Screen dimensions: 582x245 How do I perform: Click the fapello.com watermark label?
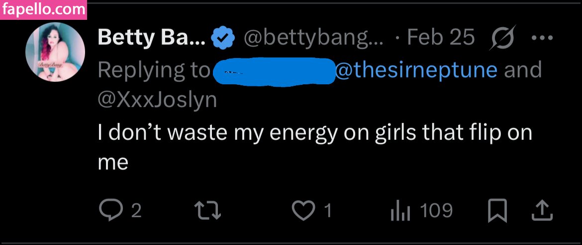point(43,9)
